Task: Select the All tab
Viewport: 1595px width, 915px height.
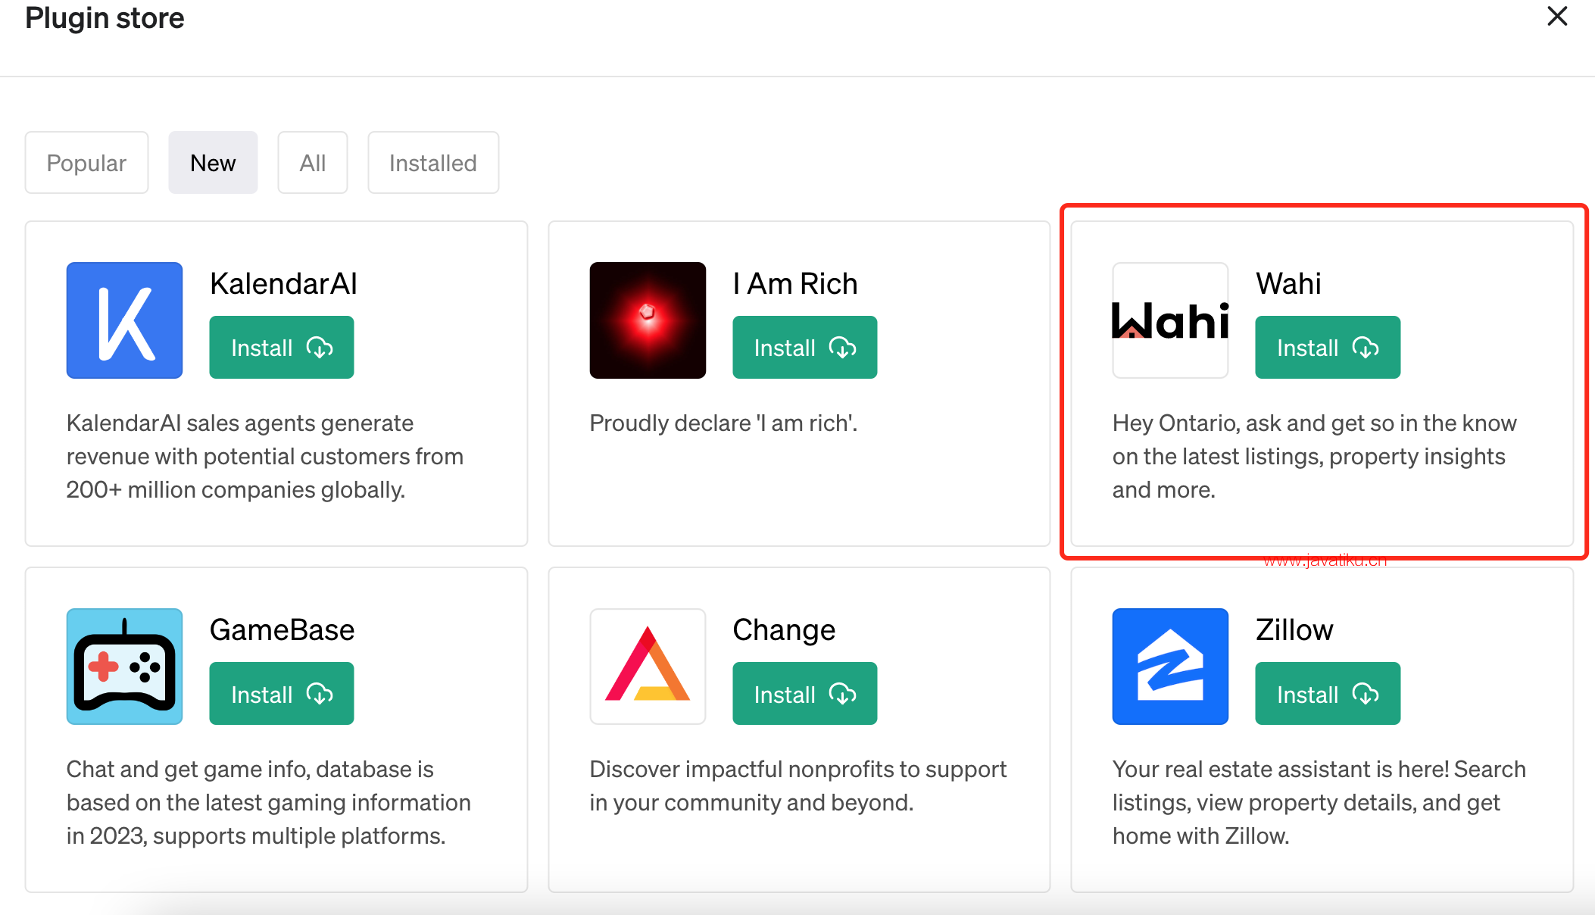Action: (312, 162)
